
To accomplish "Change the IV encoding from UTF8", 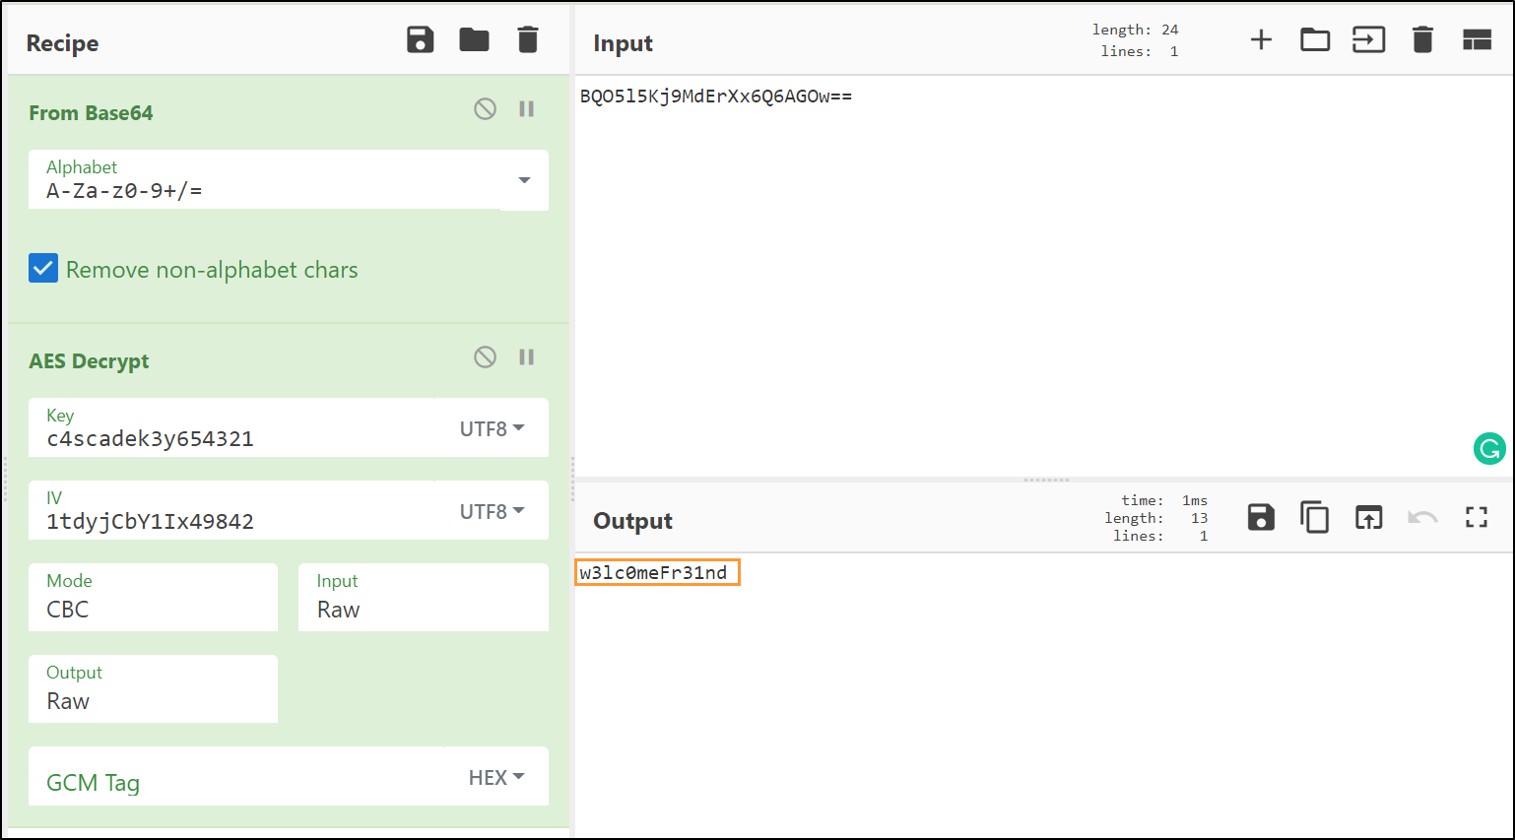I will tap(492, 511).
